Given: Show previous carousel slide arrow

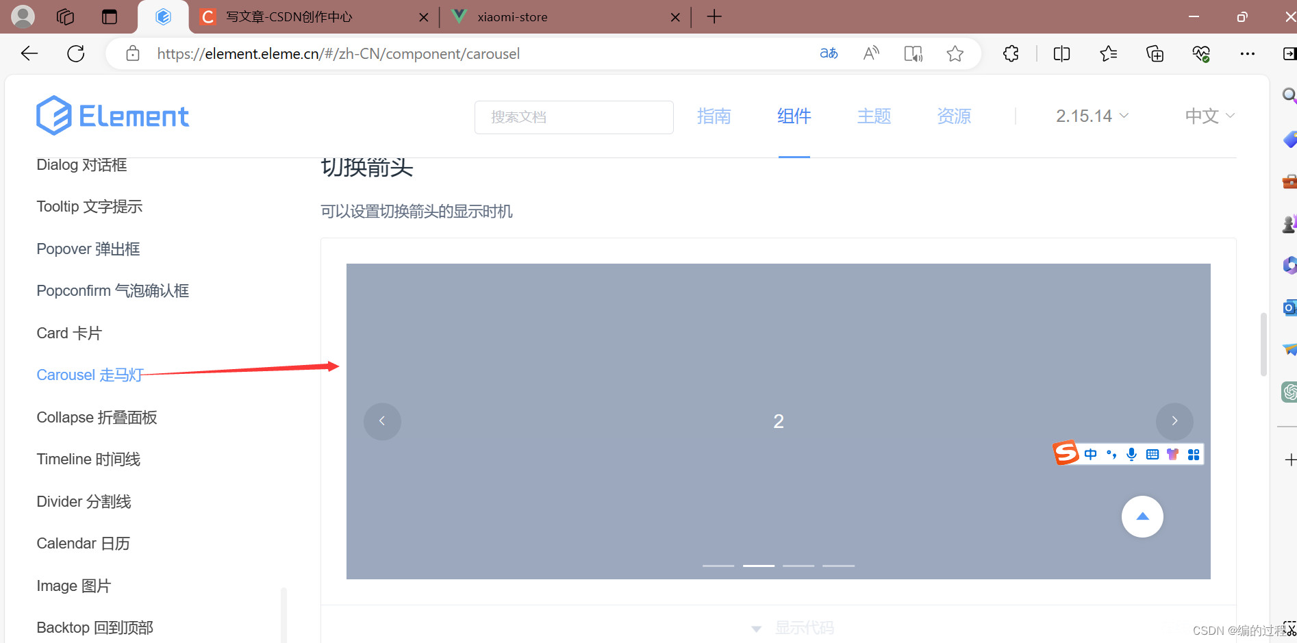Looking at the screenshot, I should tap(382, 421).
